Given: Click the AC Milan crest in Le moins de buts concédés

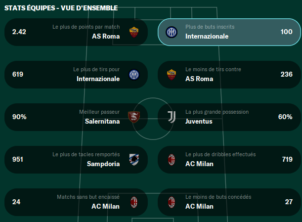Looking at the screenshot, I should [172, 202].
